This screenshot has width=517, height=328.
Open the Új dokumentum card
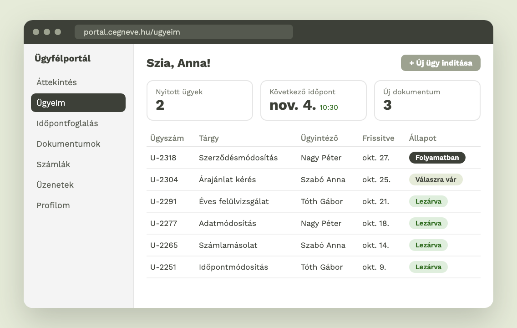(x=427, y=100)
